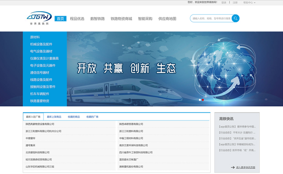Expand the 帮助中心 dropdown

click(249, 3)
